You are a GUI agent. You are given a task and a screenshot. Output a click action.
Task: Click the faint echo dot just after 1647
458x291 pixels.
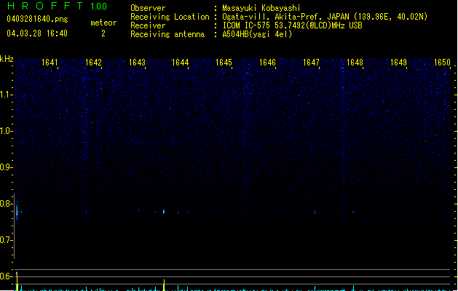point(315,212)
